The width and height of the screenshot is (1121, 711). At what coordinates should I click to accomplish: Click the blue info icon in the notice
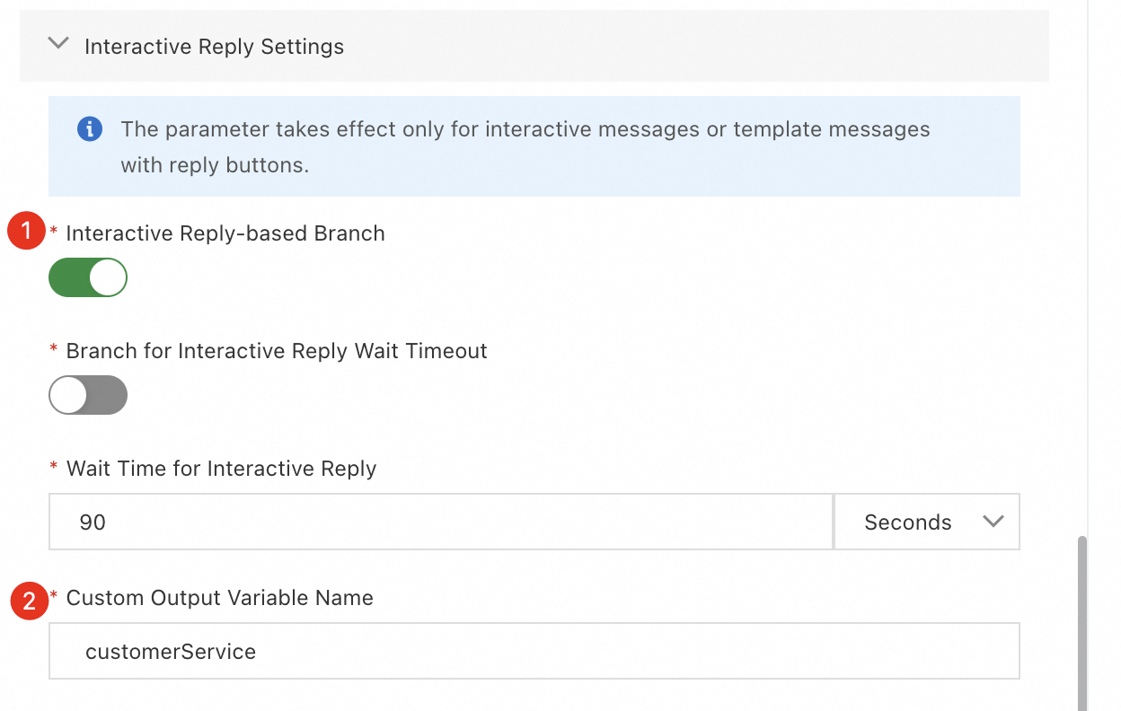(x=89, y=129)
